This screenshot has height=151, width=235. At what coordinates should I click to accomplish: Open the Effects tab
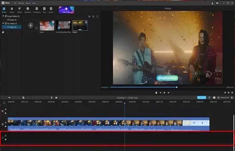[x=19, y=10]
